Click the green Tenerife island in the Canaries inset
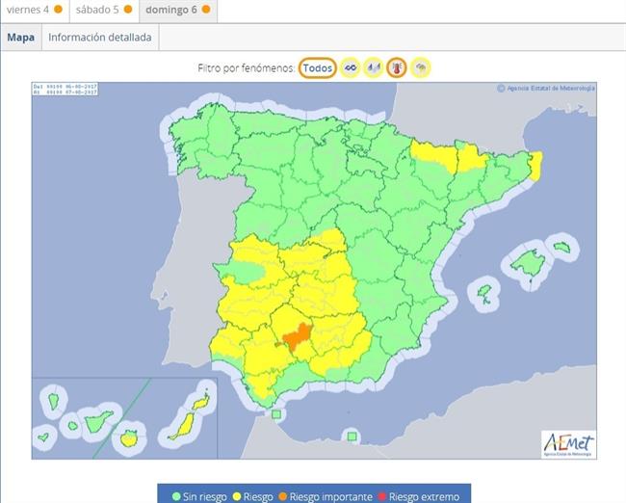 (x=98, y=422)
